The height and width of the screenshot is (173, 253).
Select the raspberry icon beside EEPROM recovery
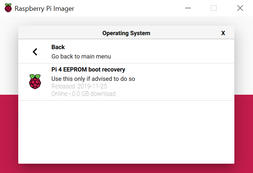click(x=35, y=82)
